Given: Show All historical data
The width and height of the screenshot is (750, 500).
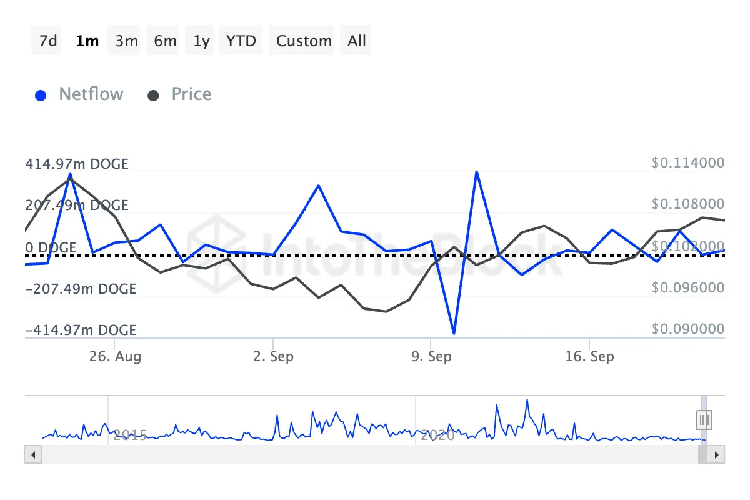Looking at the screenshot, I should coord(357,41).
